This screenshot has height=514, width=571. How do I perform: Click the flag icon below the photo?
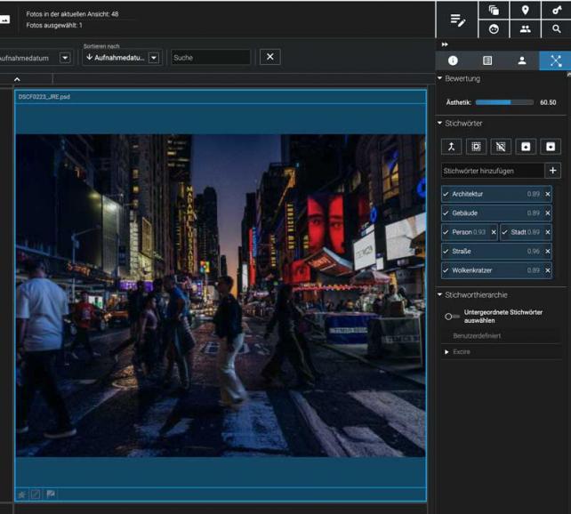tap(51, 494)
